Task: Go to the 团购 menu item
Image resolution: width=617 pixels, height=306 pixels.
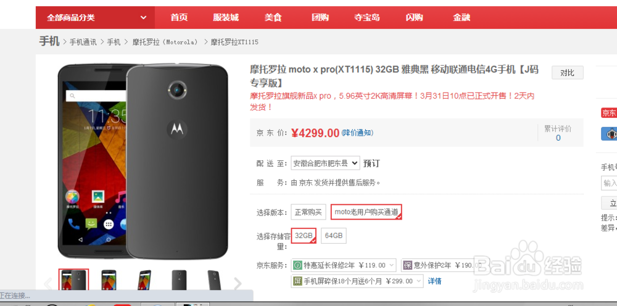Action: pyautogui.click(x=320, y=18)
